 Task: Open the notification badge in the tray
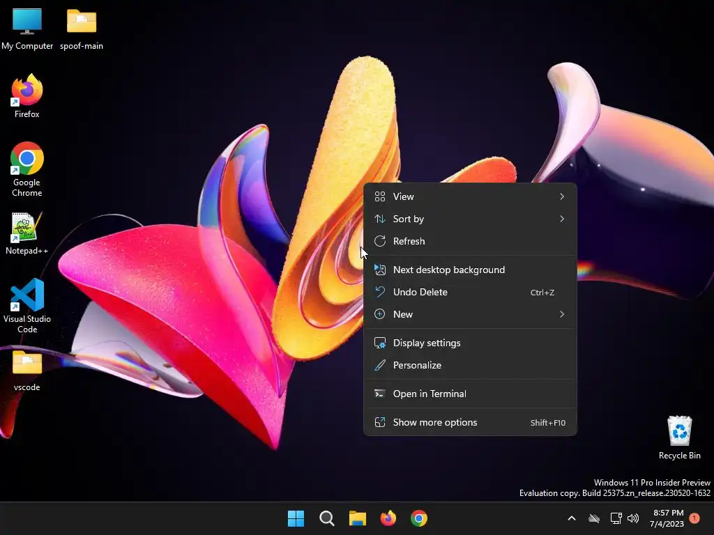(694, 518)
